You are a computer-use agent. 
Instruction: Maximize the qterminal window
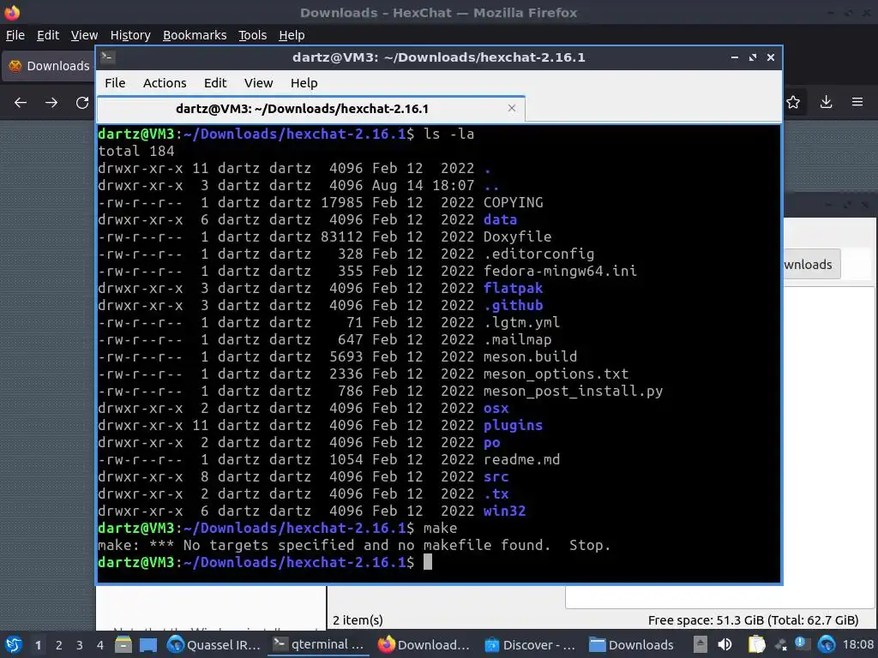click(x=753, y=57)
